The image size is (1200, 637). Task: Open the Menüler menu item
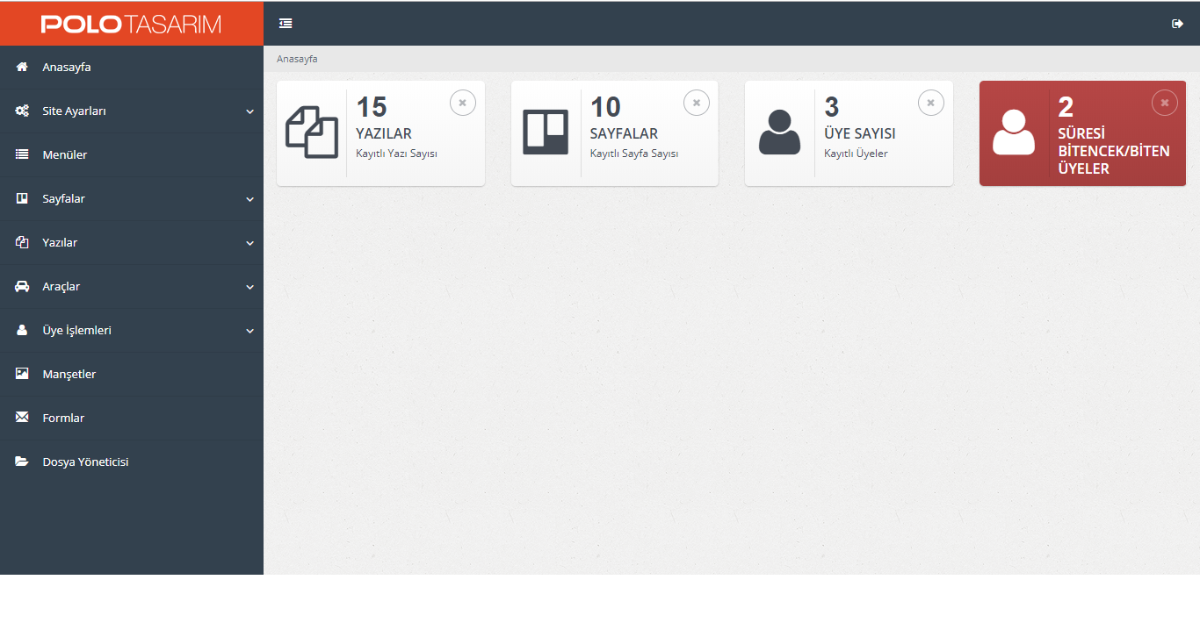(65, 155)
